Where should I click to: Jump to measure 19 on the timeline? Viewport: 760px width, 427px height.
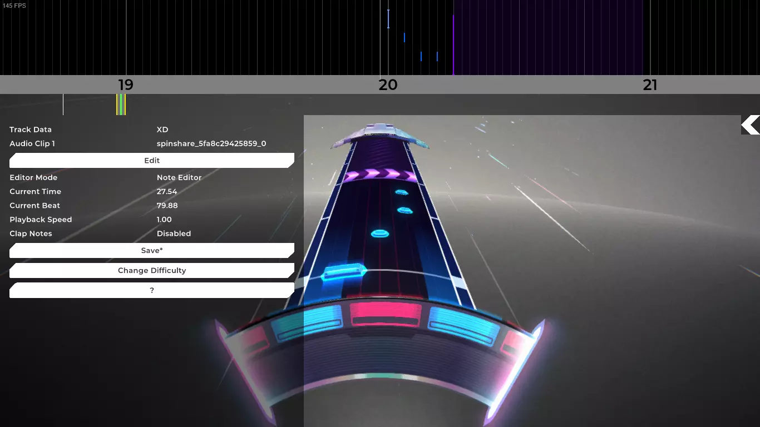(126, 85)
